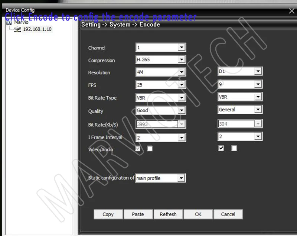Confirm settings with OK button
Image resolution: width=297 pixels, height=236 pixels.
[x=198, y=214]
